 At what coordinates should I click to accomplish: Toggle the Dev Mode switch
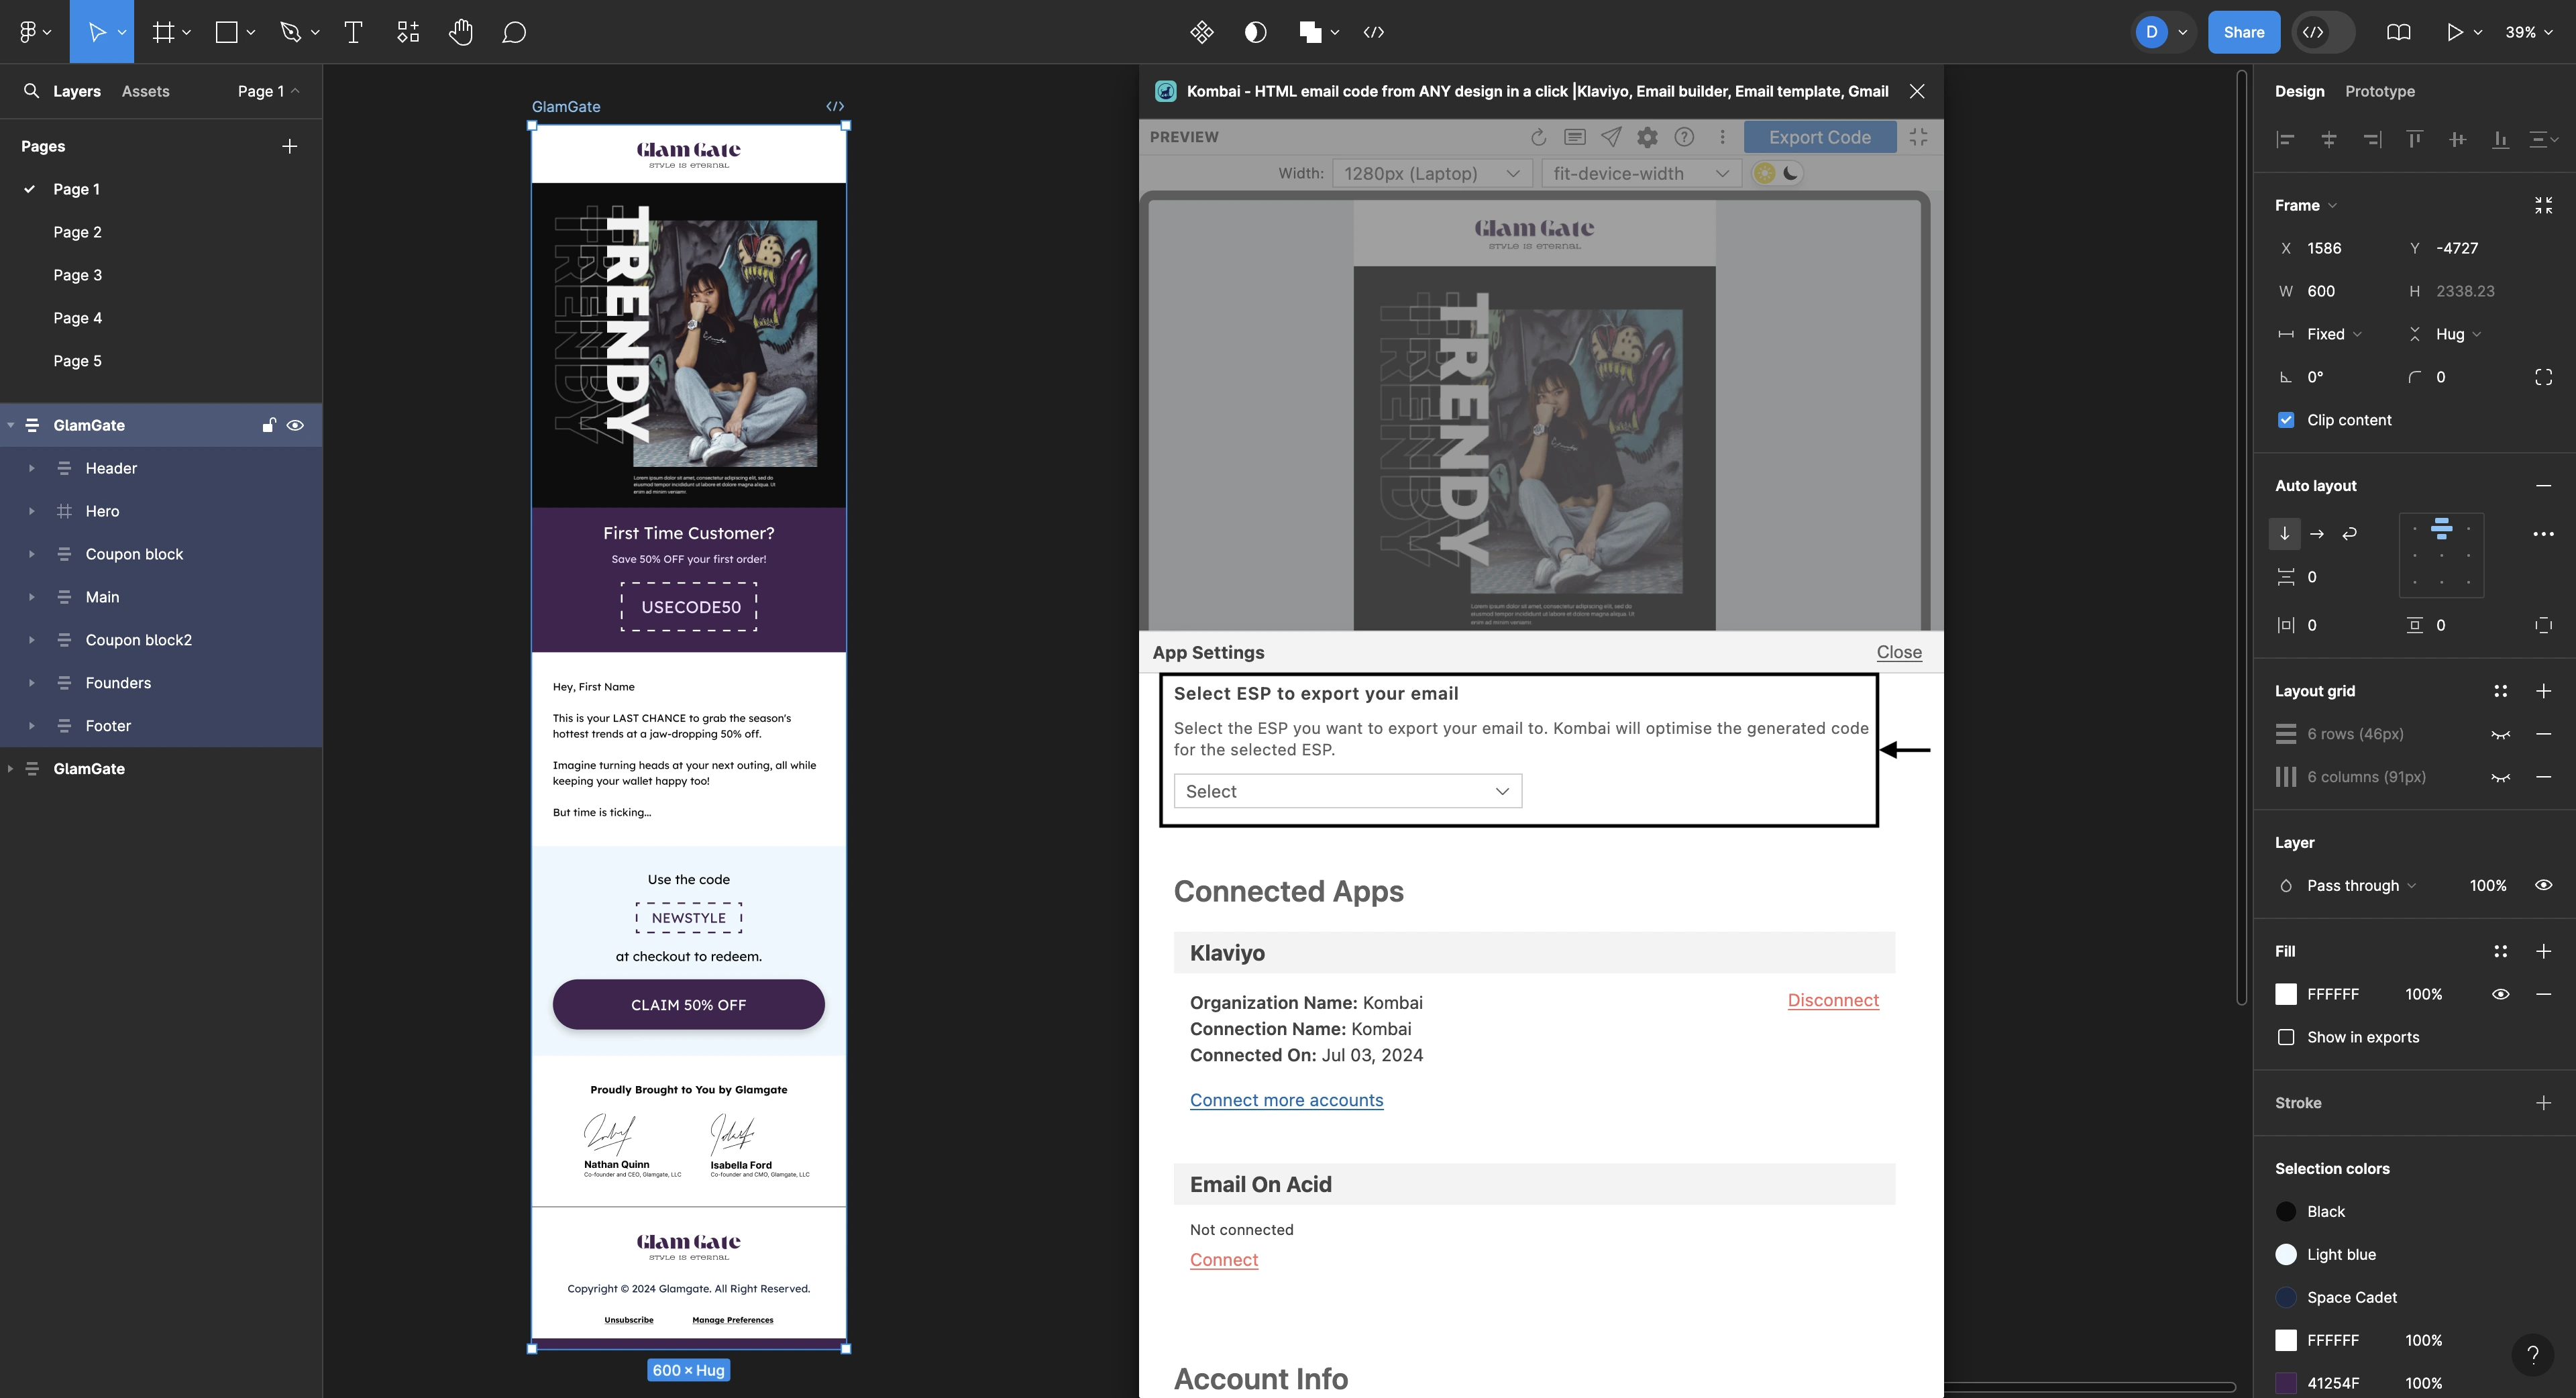[2324, 32]
